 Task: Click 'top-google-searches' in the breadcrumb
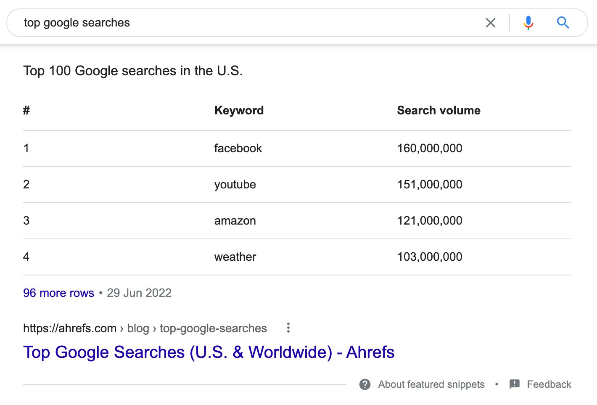pos(213,328)
